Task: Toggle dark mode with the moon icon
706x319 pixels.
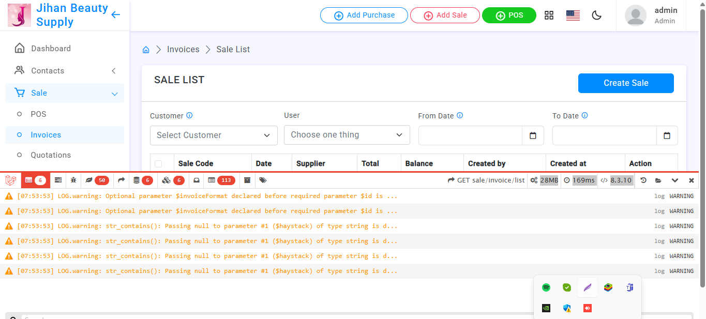Action: click(596, 16)
